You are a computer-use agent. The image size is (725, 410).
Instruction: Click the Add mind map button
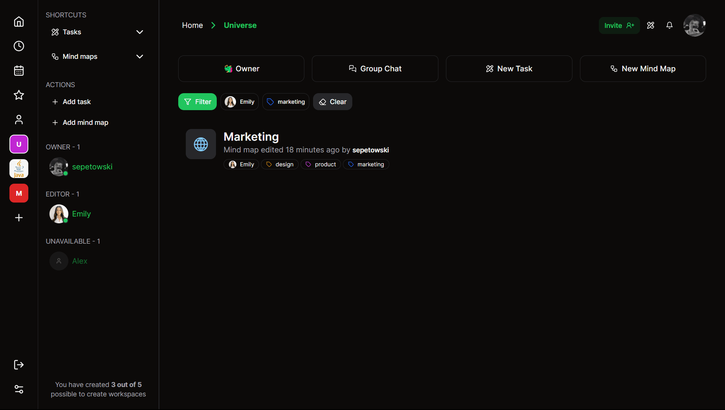(85, 122)
